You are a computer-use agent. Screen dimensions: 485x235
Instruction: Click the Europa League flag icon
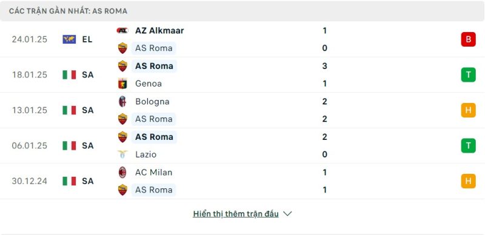click(69, 39)
